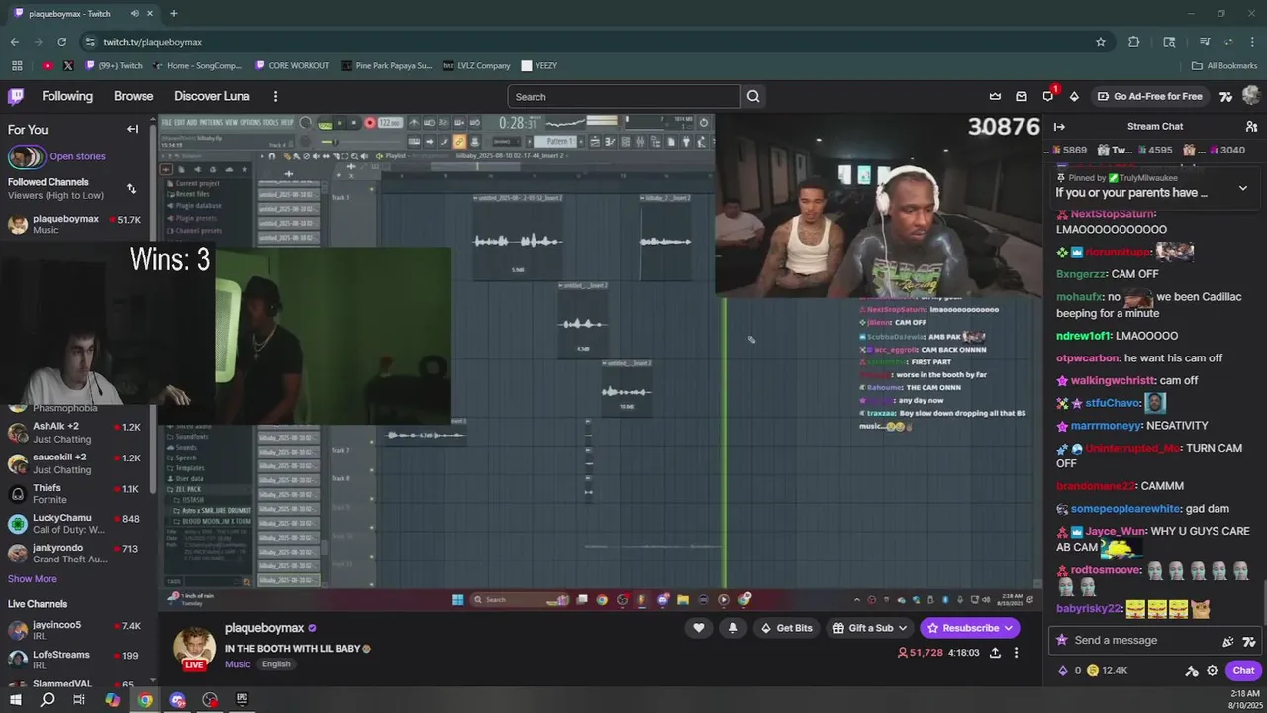This screenshot has width=1267, height=713.
Task: Follow heart icon under the stream
Action: coord(699,628)
